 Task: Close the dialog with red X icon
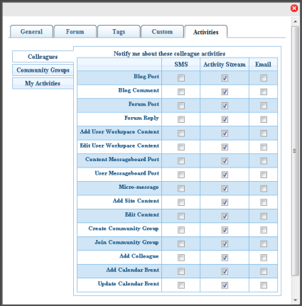294,9
